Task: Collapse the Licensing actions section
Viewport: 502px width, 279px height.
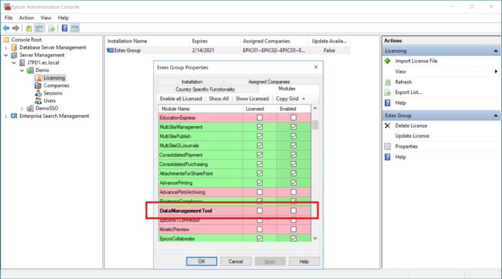Action: (x=495, y=51)
